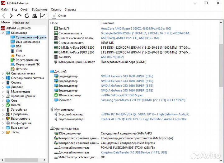Viewport: 224px width, 163px height.
Task: Click the Тип ЦП processor icon
Action: (x=56, y=29)
